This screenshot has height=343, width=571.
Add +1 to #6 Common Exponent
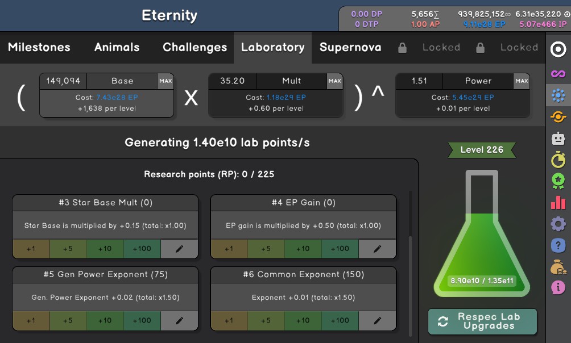tap(229, 320)
